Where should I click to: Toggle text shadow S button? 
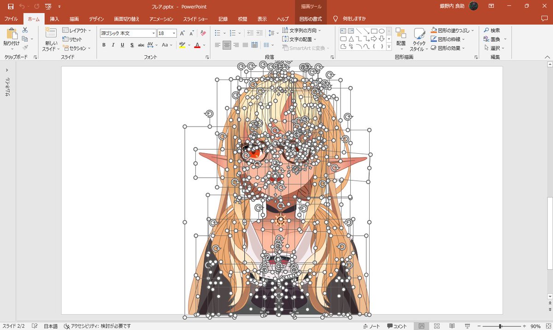132,45
